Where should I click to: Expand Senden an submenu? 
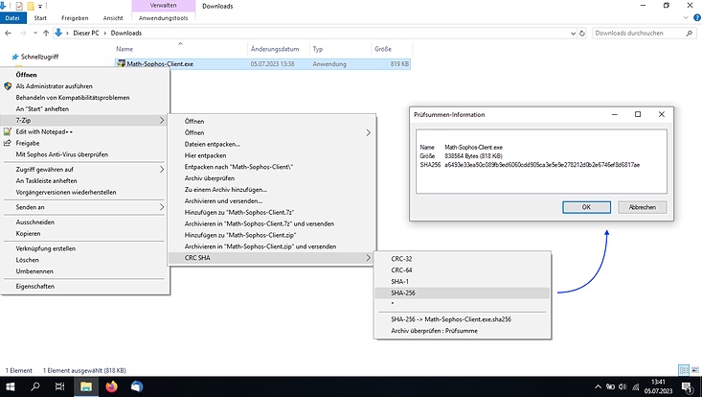point(85,207)
